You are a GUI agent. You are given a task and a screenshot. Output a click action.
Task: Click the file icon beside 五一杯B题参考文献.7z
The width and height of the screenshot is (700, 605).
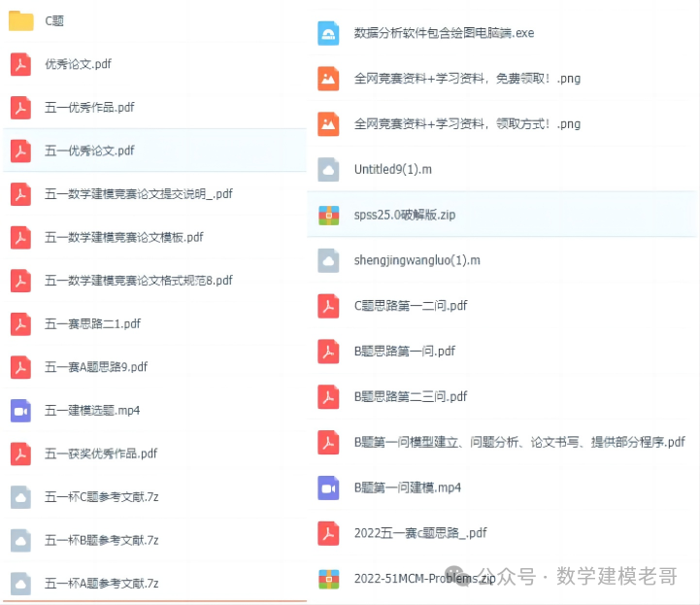point(20,541)
